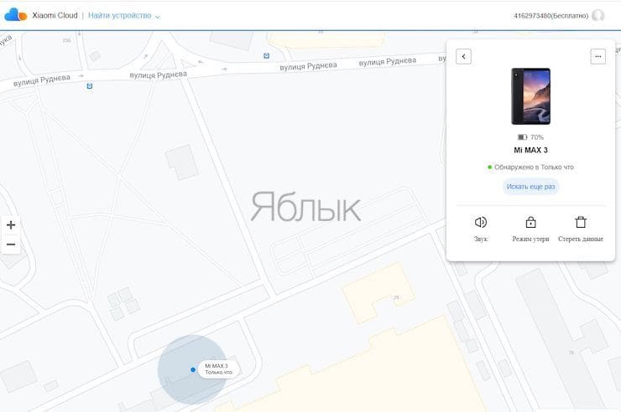Click the battery 70% indicator
621x412 pixels.
[x=530, y=137]
